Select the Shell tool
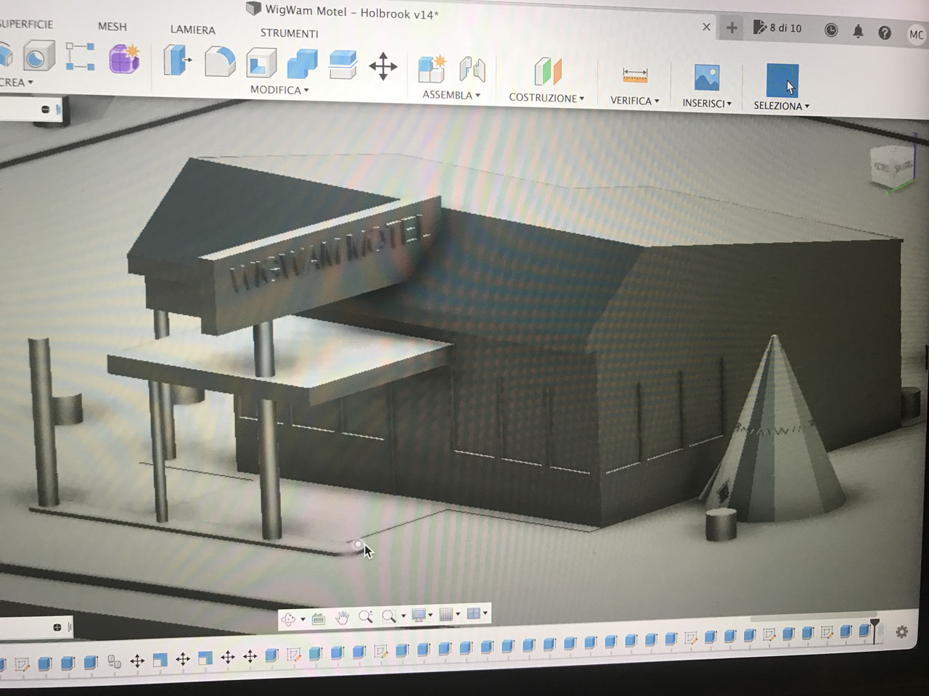 pos(261,63)
